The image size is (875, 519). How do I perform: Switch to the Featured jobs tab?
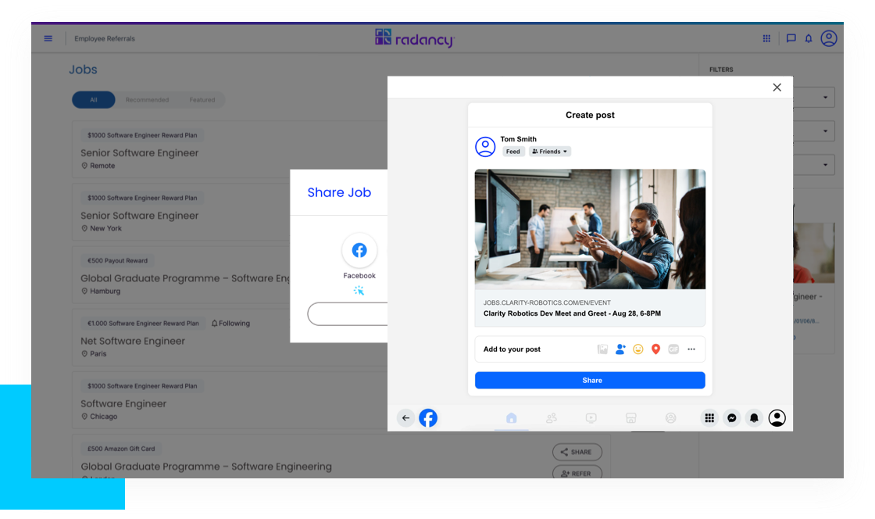click(x=202, y=100)
